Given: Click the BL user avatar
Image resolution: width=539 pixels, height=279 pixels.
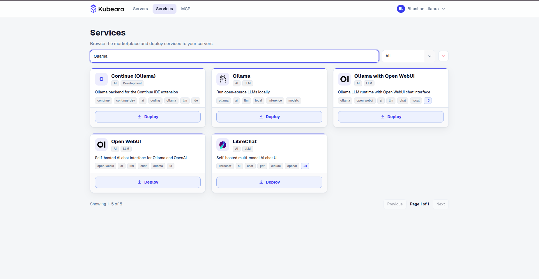Looking at the screenshot, I should (401, 9).
